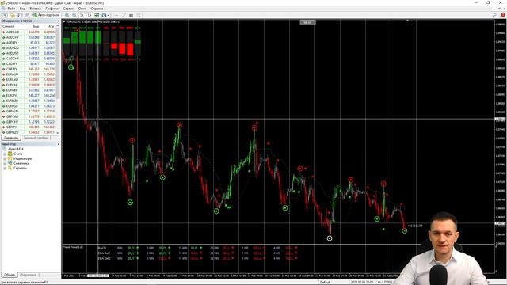The image size is (507, 285).
Task: Open the dropdown arrow beside the clock icon
Action: pyautogui.click(x=108, y=15)
